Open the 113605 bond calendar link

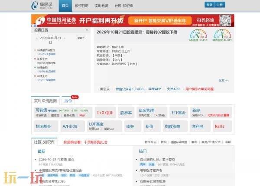point(46,54)
